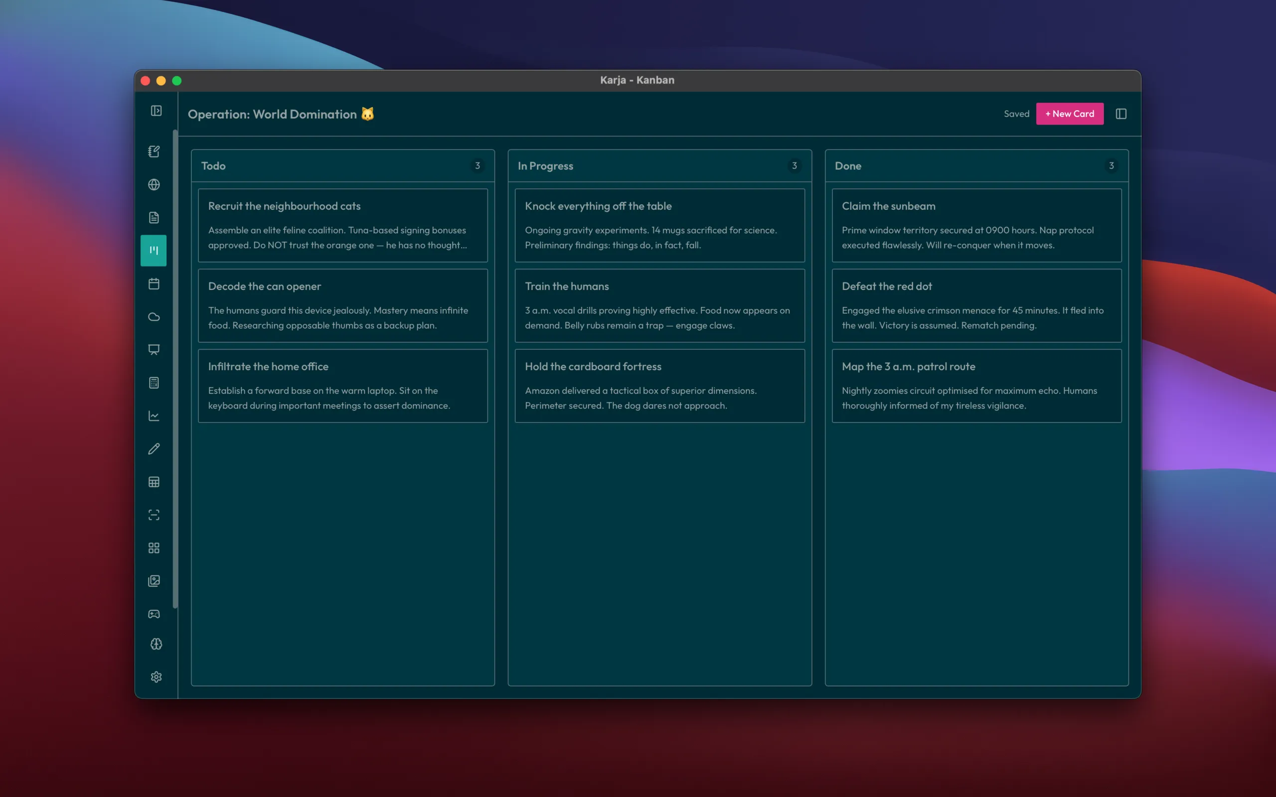Open the four-squares apps icon
Image resolution: width=1276 pixels, height=797 pixels.
pyautogui.click(x=154, y=548)
